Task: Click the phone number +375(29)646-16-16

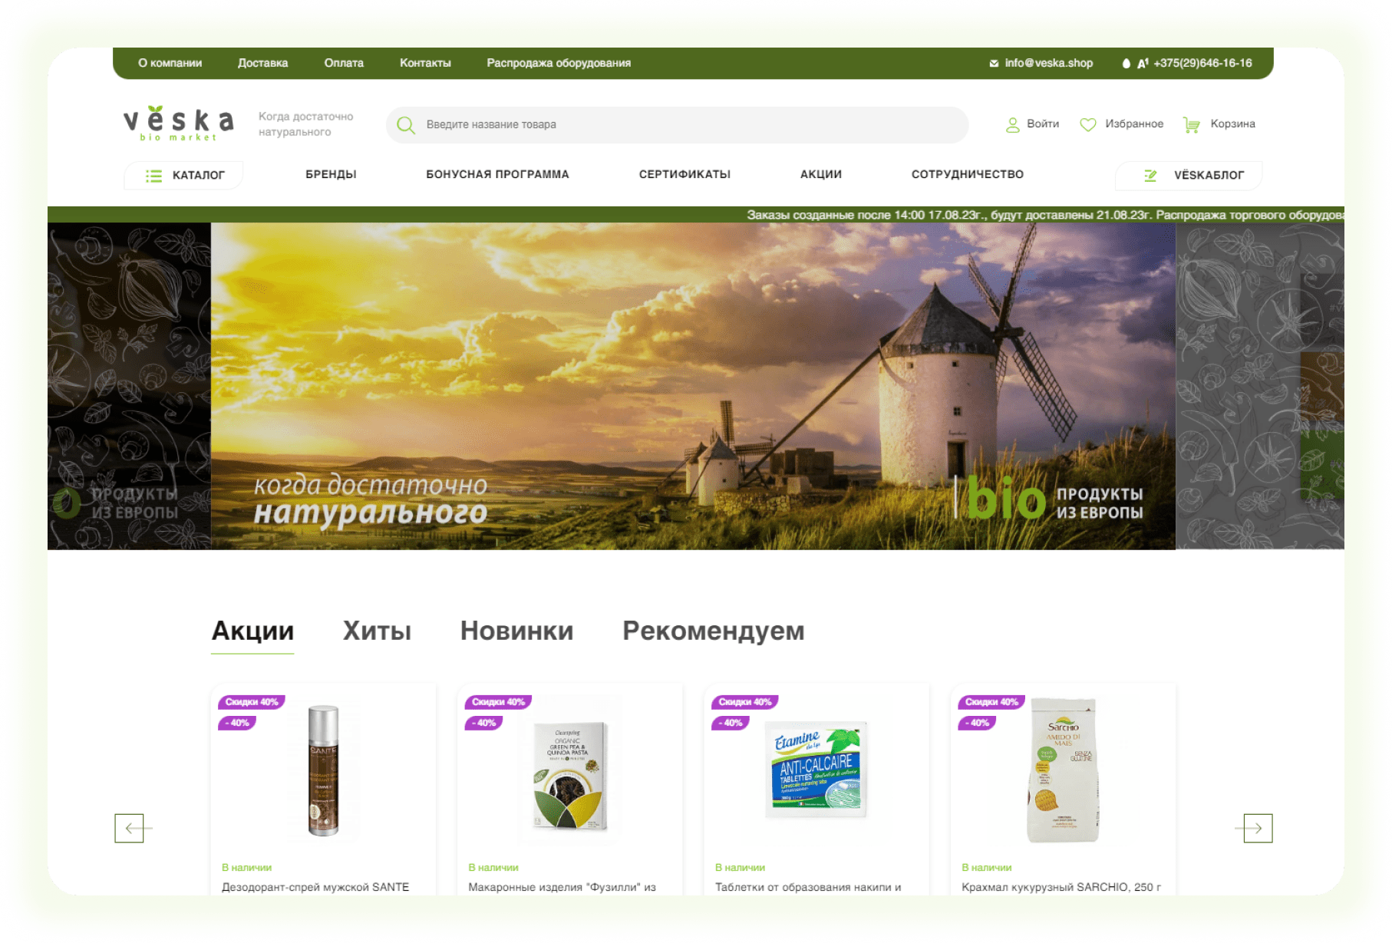Action: click(x=1202, y=63)
